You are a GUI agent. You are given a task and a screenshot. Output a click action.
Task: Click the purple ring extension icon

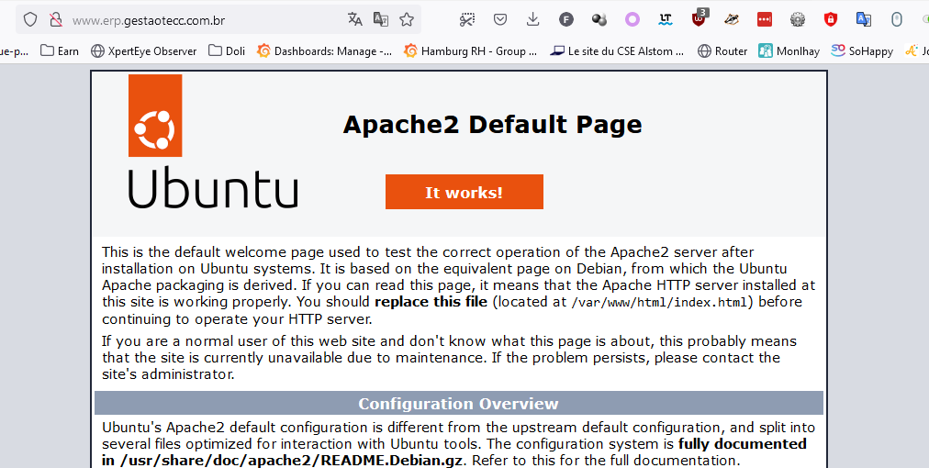pos(632,19)
